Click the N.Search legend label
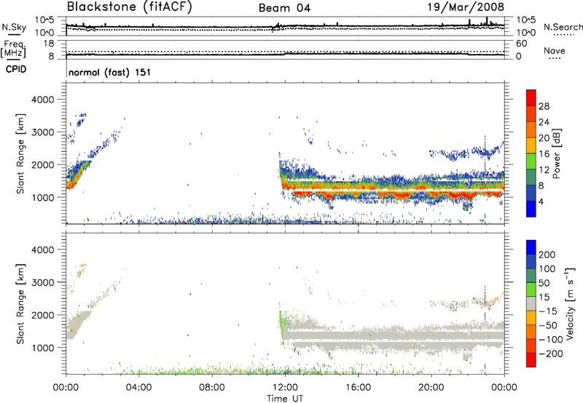The height and width of the screenshot is (403, 583). click(563, 27)
